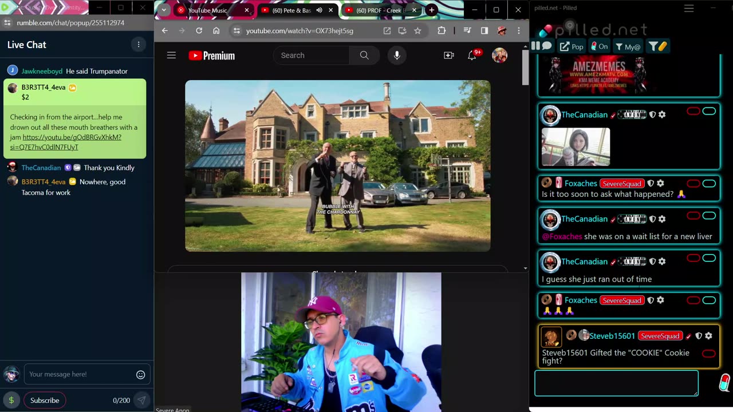733x412 pixels.
Task: Open the YouTube hamburger guide menu
Action: click(x=171, y=56)
